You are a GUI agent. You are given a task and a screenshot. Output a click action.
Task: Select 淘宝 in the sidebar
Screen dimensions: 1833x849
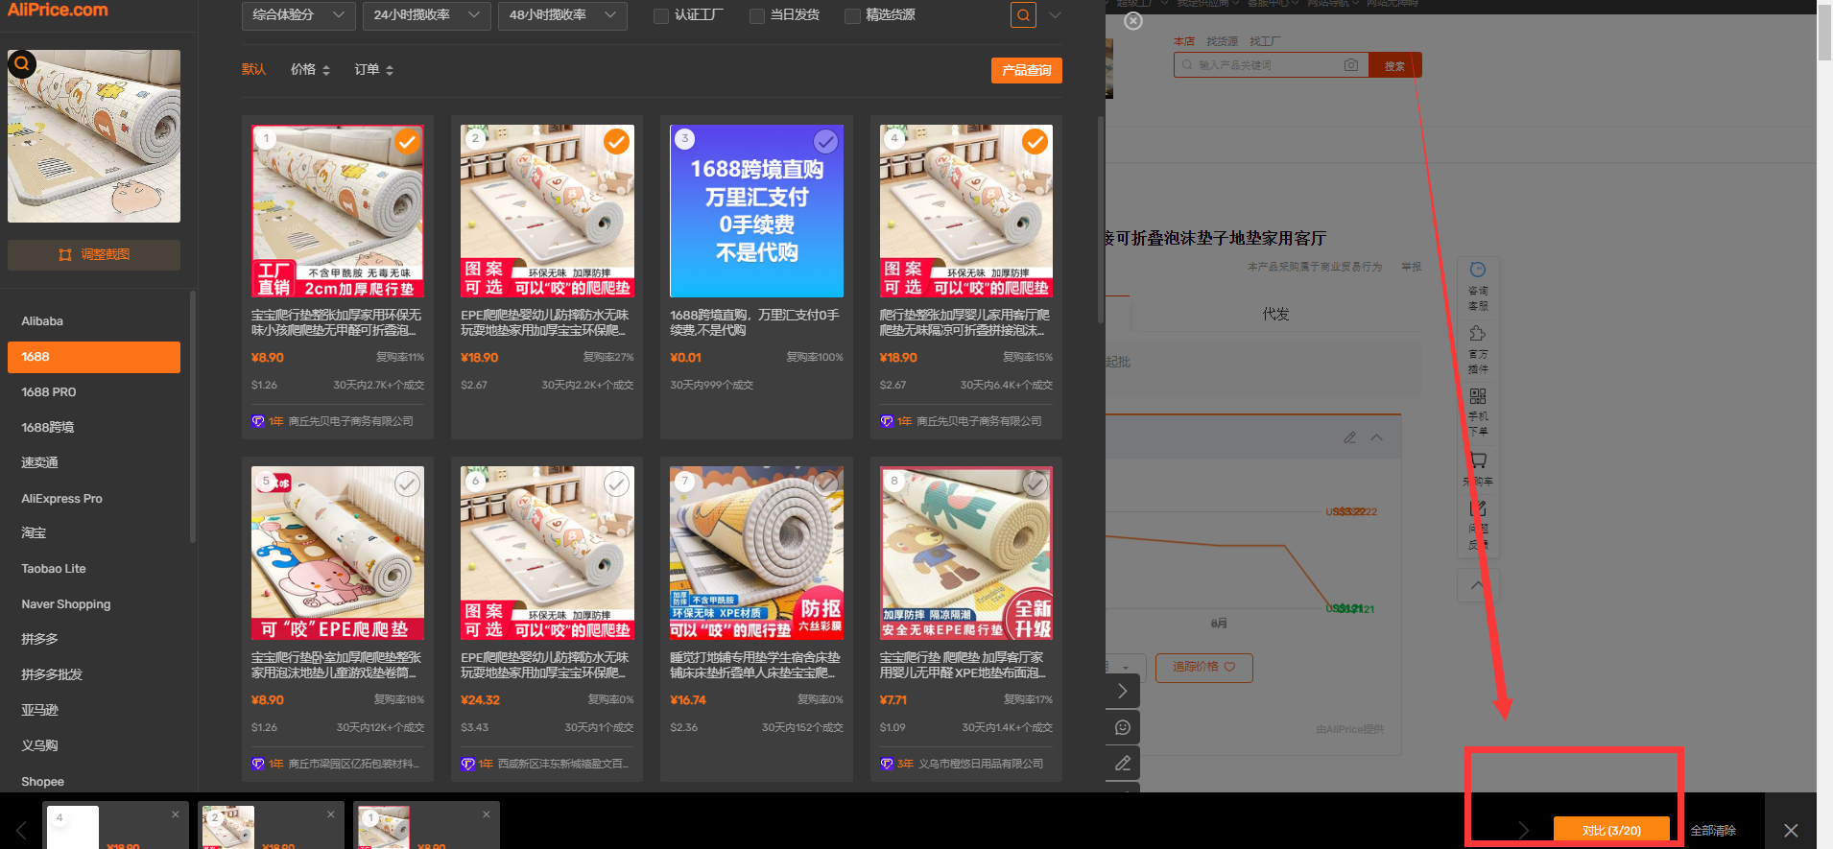(x=94, y=532)
